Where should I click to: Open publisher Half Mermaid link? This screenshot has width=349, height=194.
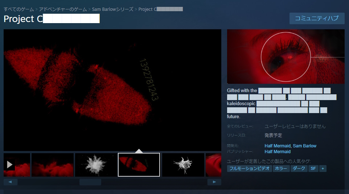278,152
